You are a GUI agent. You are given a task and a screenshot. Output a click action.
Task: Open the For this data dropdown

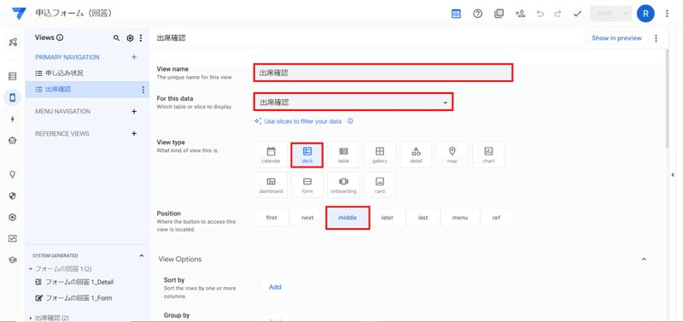(x=353, y=102)
